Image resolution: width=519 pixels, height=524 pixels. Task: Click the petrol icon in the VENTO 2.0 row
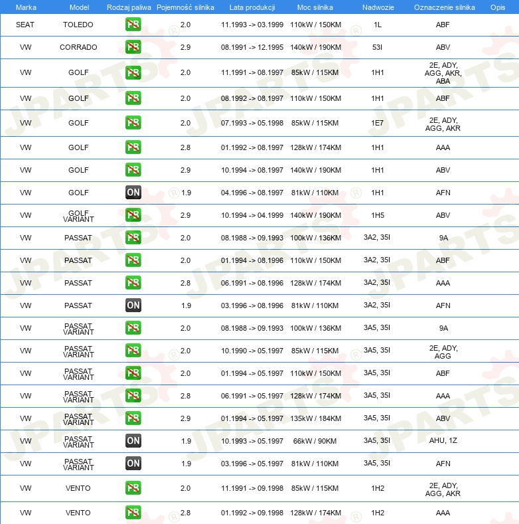(133, 488)
